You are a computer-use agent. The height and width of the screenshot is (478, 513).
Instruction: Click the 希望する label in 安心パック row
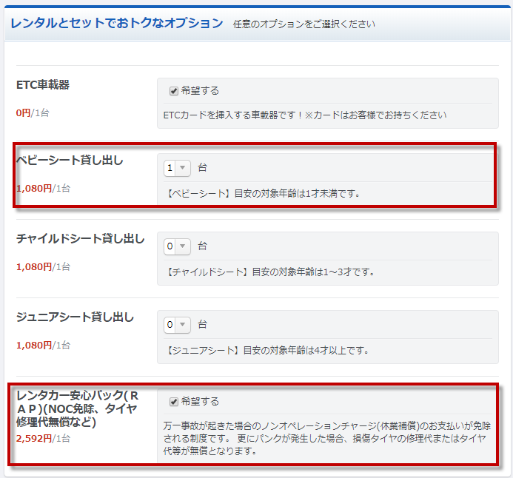point(200,401)
